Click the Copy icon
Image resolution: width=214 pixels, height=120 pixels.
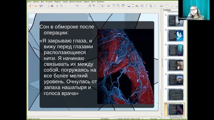[62, 6]
